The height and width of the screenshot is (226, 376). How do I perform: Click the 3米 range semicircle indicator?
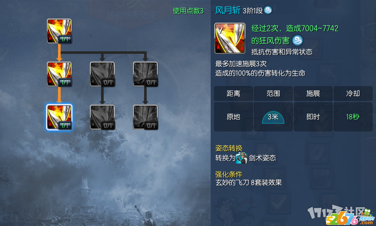tap(273, 117)
